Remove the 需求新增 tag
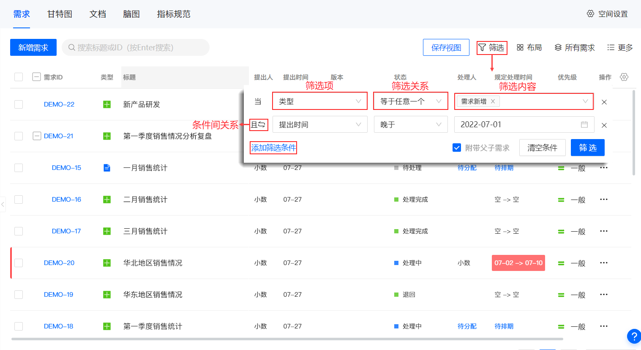 click(x=493, y=101)
